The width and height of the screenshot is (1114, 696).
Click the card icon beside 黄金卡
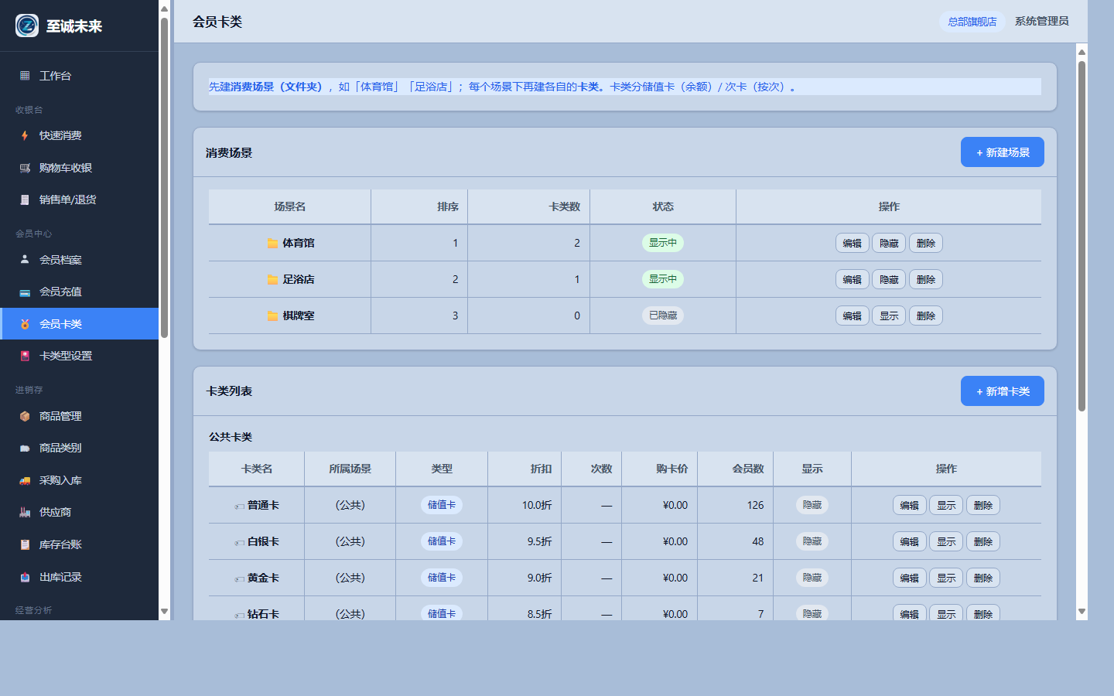240,579
